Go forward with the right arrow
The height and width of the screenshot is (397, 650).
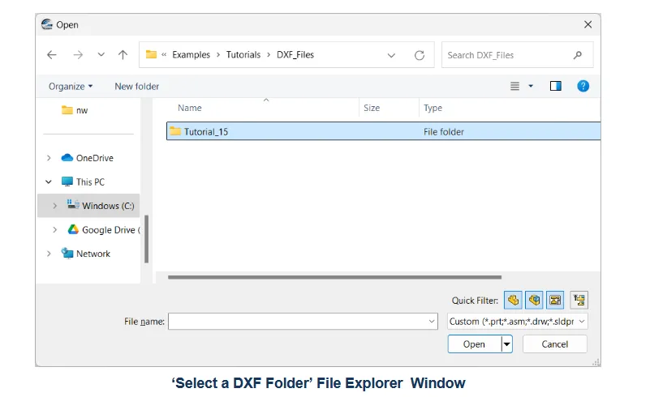pos(78,54)
